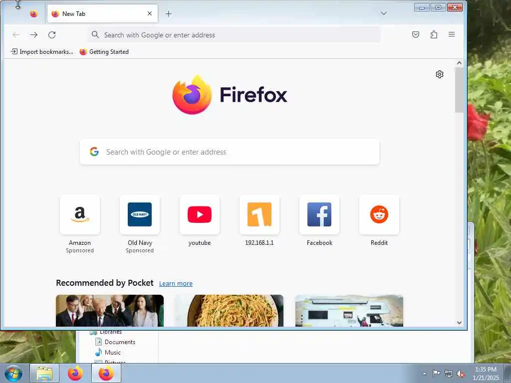Click page scrollbar up arrow
Image resolution: width=511 pixels, height=383 pixels.
tap(459, 63)
